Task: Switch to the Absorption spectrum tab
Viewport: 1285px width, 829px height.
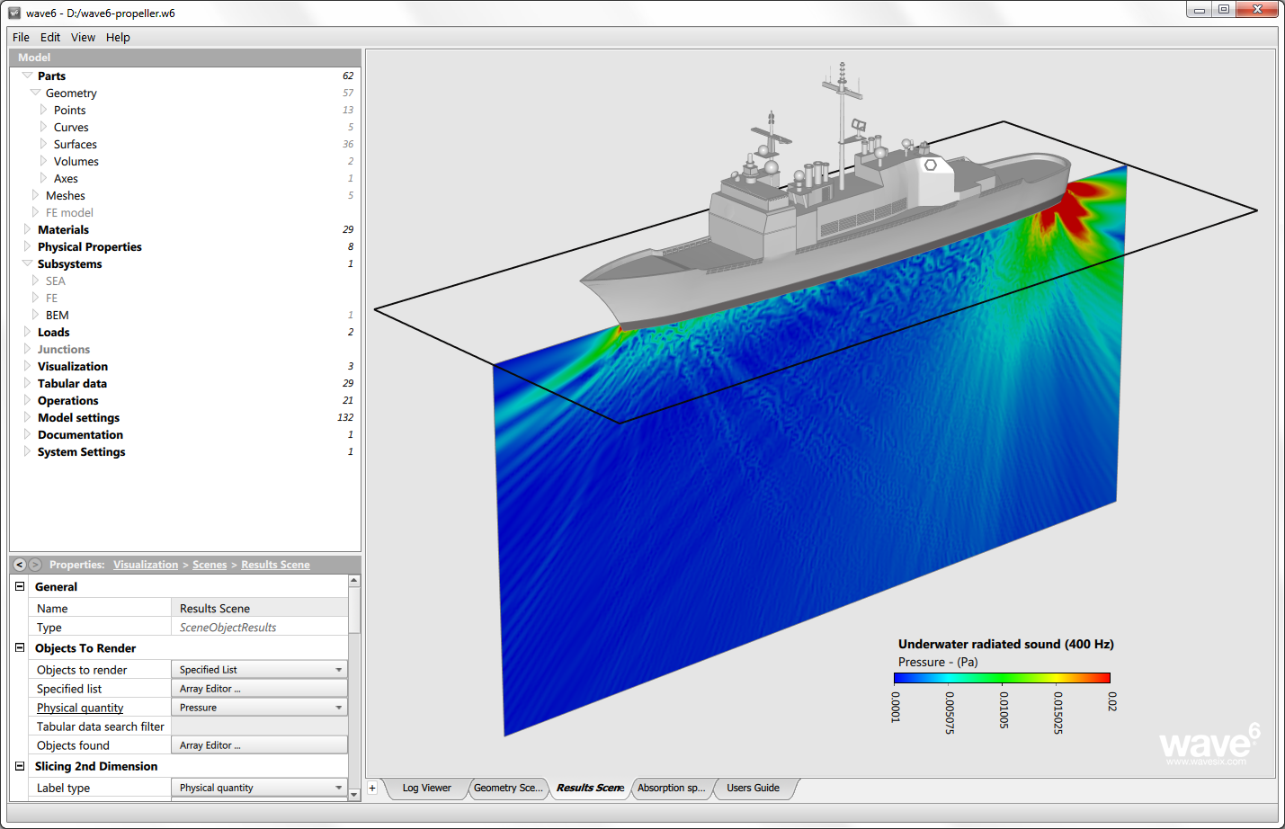Action: pyautogui.click(x=672, y=788)
